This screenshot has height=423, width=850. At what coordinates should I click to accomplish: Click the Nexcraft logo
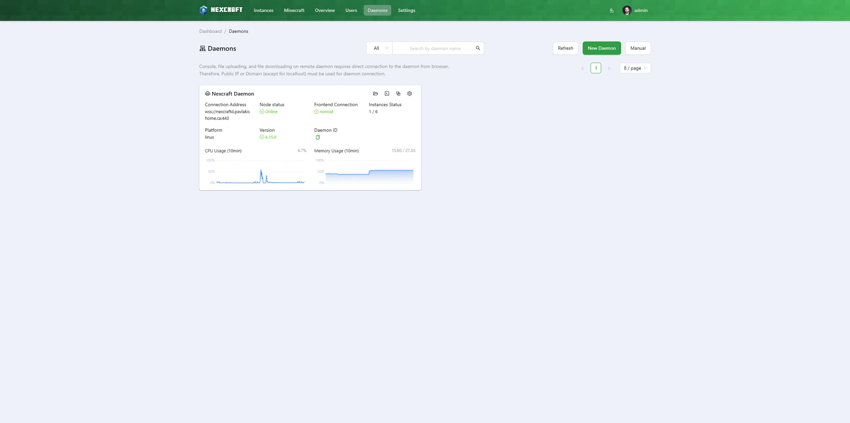point(221,10)
